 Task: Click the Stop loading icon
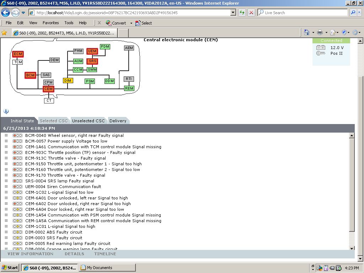point(251,13)
